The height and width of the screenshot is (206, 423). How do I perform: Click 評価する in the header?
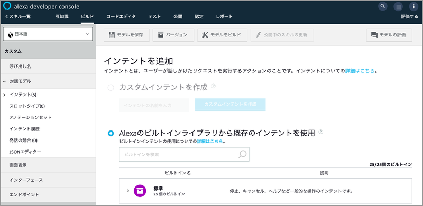click(409, 17)
